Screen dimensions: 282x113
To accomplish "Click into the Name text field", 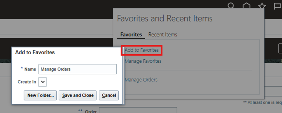I will tap(77, 69).
